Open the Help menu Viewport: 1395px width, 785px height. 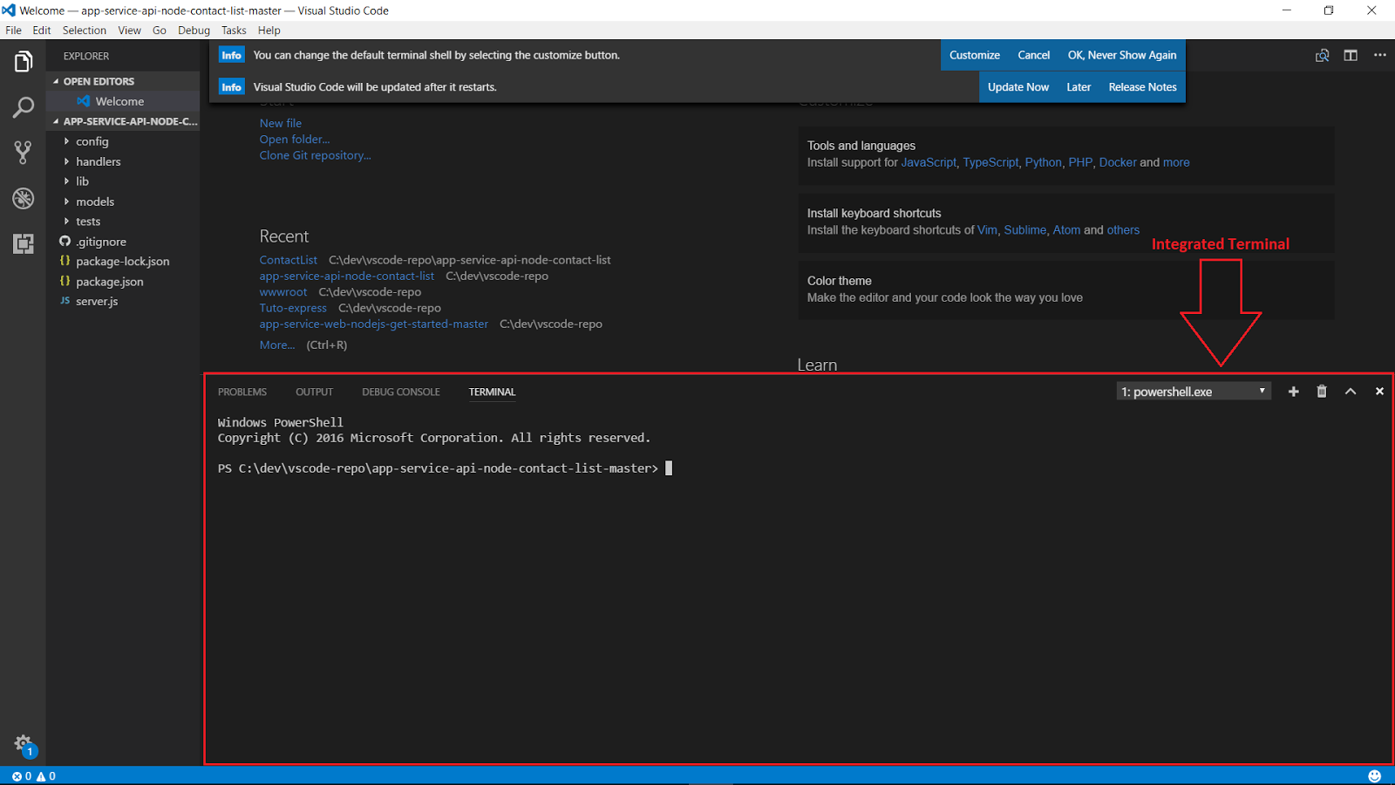[x=269, y=31]
